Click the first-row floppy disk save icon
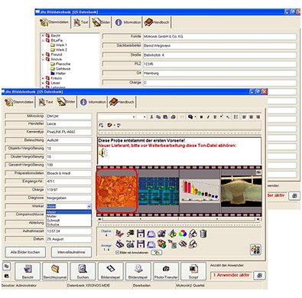Screen dimensions: 302x298 click(x=141, y=234)
